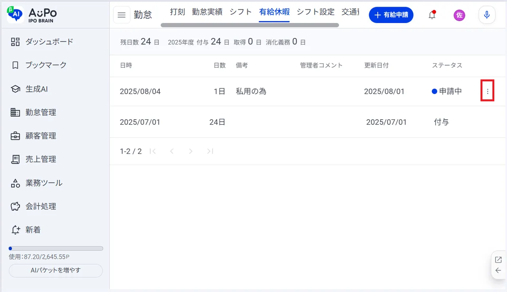Click the 更新日付 column header
Viewport: 507px width, 292px height.
coord(377,65)
